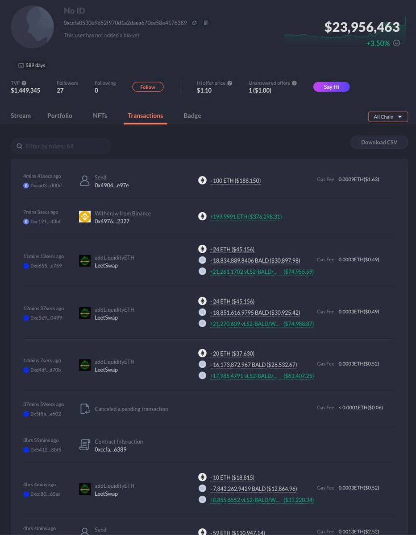
Task: Open recipient address 0x4904...e97e
Action: (x=112, y=185)
